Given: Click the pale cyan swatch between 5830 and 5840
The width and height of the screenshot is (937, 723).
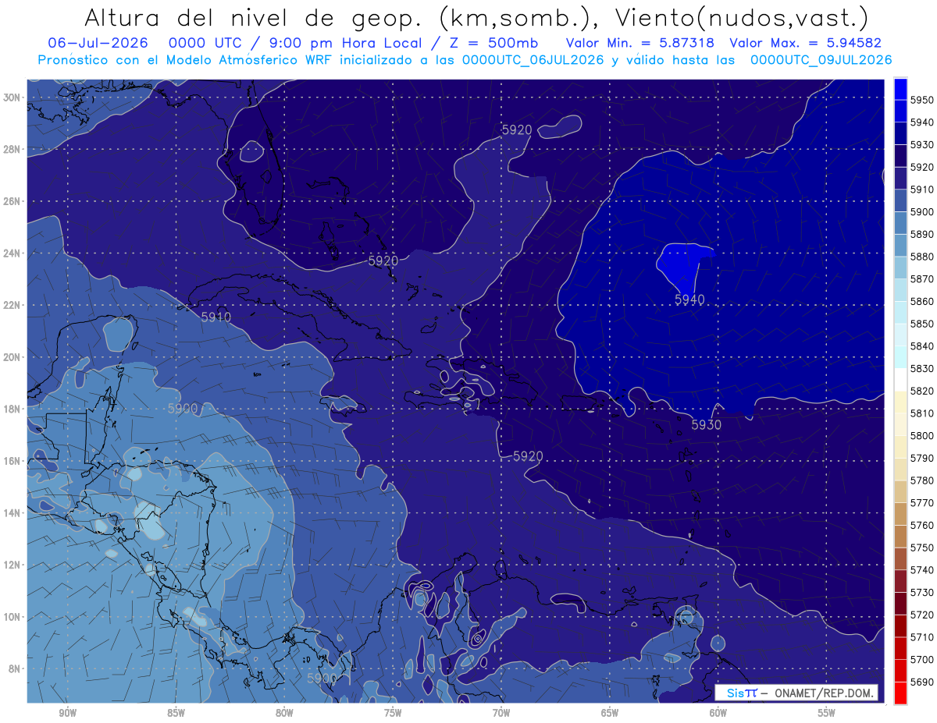Looking at the screenshot, I should click(x=900, y=357).
